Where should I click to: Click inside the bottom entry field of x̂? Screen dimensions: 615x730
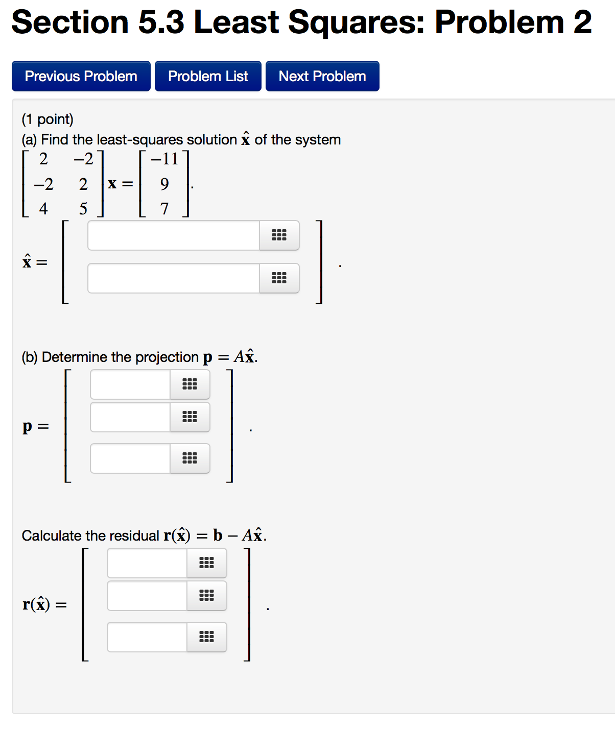174,278
